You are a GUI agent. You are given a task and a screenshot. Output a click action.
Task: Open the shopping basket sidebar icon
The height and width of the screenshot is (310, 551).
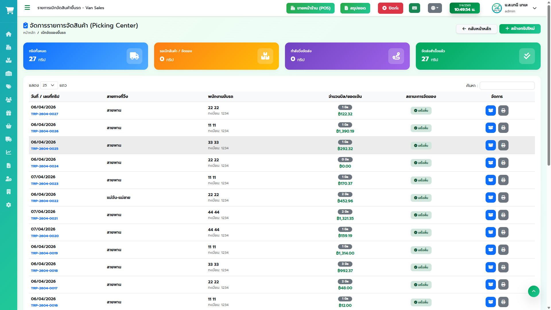pyautogui.click(x=9, y=126)
